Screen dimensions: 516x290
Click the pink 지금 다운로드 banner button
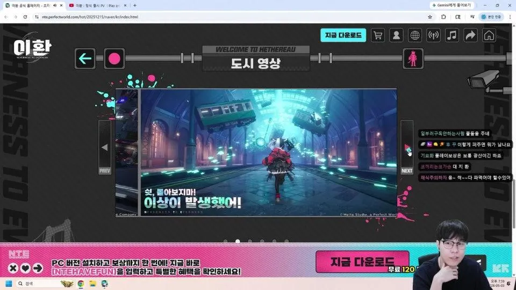362,262
